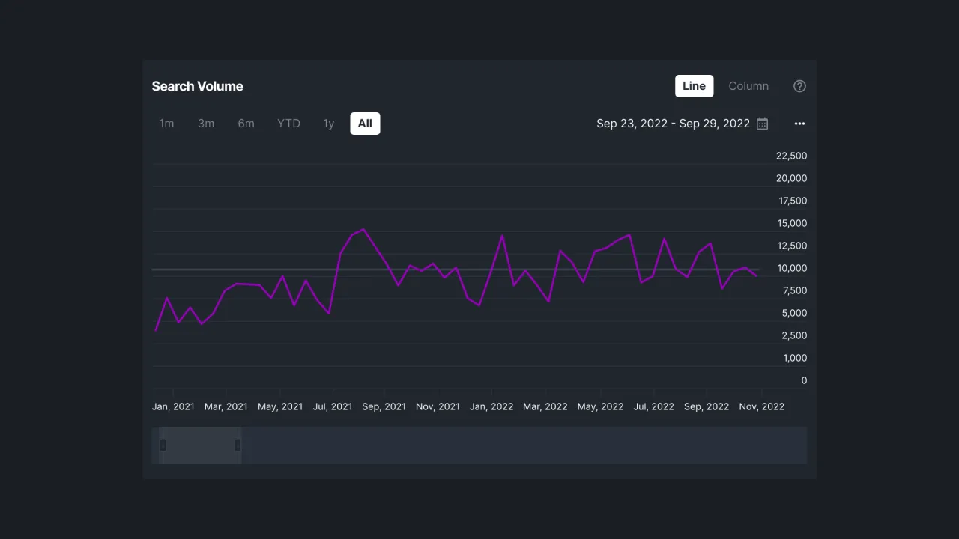Click the Jul, 2022 axis label
959x539 pixels.
(x=653, y=406)
